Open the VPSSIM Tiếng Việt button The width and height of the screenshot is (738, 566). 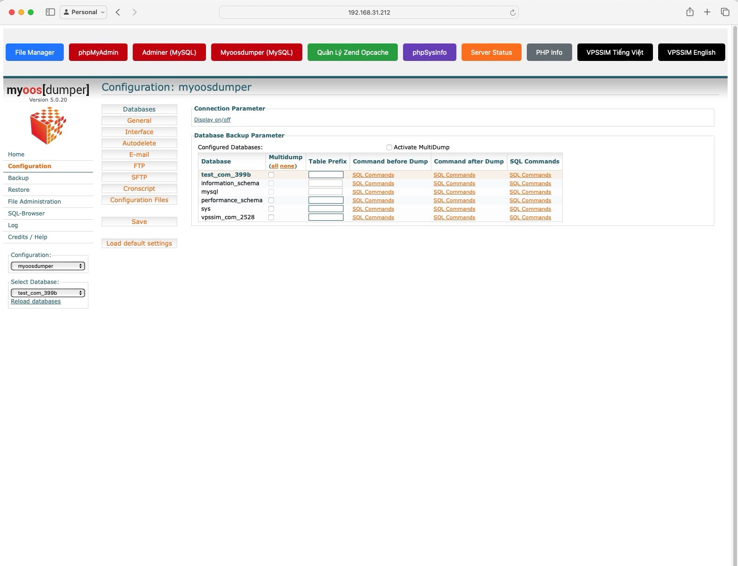coord(615,52)
